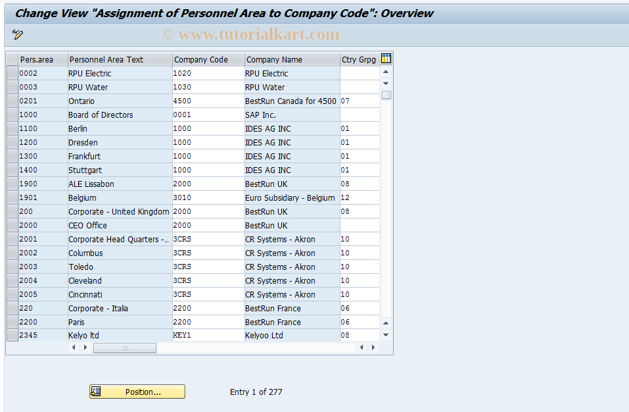Select row selector for personnel area 0201
The image size is (629, 412).
(x=12, y=101)
